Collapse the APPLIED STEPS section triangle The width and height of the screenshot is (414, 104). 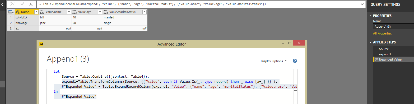point(370,42)
